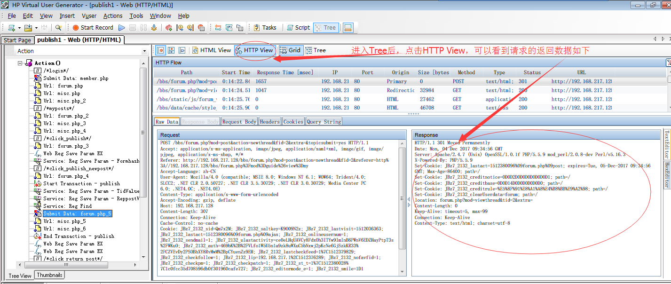Open the TextEditor side tab
This screenshot has height=284, width=671.
click(x=666, y=145)
